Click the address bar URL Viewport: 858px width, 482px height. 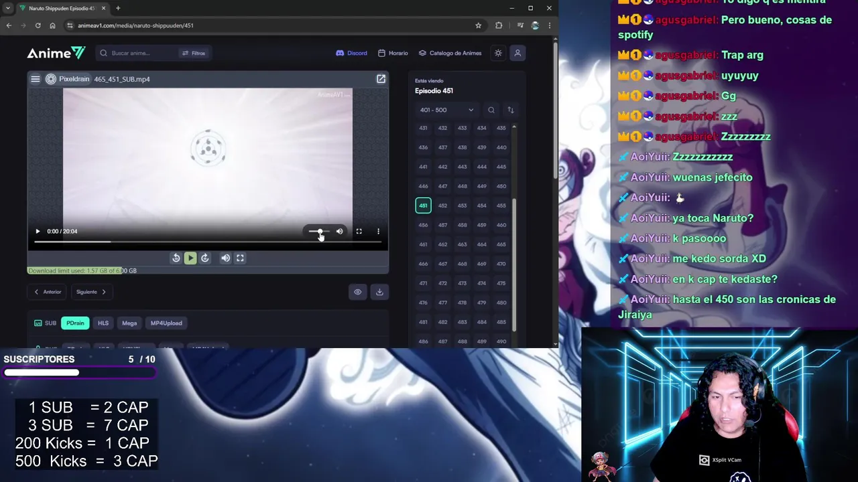(x=135, y=25)
